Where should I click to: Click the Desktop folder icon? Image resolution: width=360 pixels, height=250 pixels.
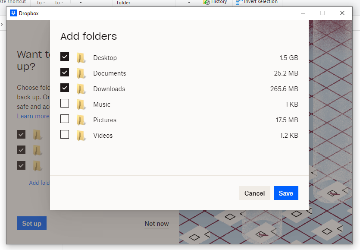pyautogui.click(x=81, y=57)
